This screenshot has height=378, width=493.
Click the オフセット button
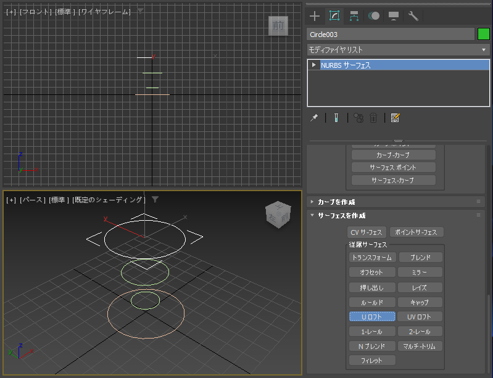[372, 272]
